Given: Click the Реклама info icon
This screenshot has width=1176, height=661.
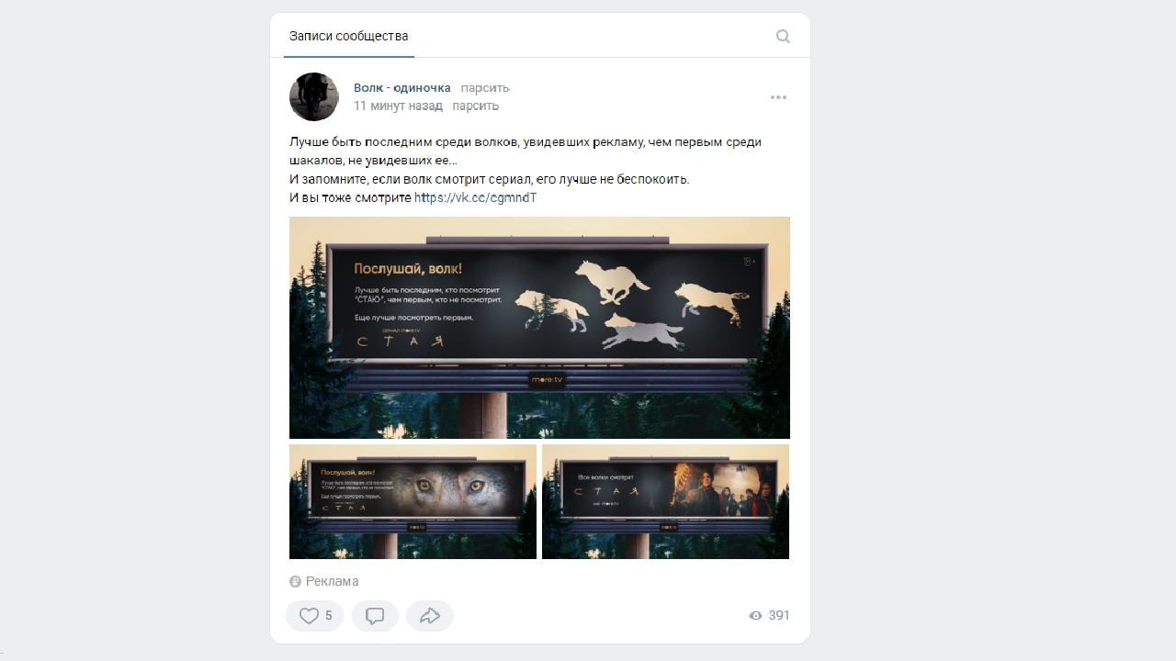Looking at the screenshot, I should point(295,582).
